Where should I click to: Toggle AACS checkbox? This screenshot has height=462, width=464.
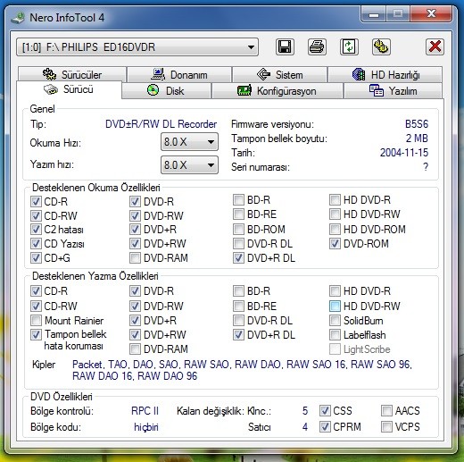(386, 411)
